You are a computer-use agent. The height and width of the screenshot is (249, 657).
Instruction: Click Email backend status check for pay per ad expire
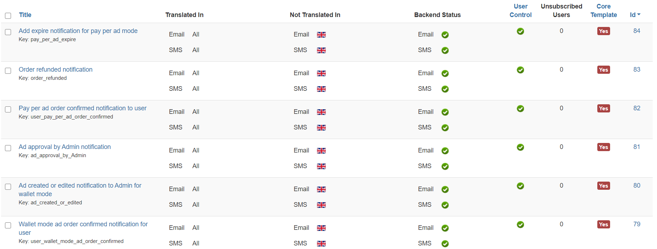pyautogui.click(x=445, y=35)
